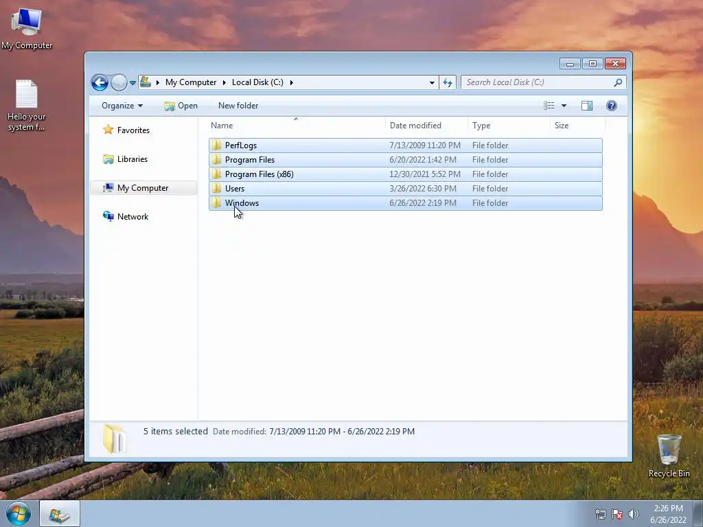
Task: Select the Users folder name
Action: click(x=235, y=189)
